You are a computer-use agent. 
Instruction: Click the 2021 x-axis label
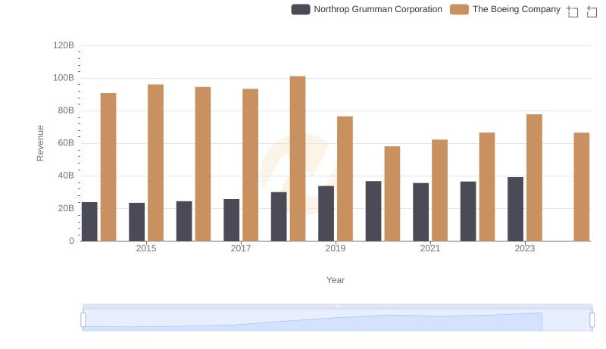tap(430, 248)
